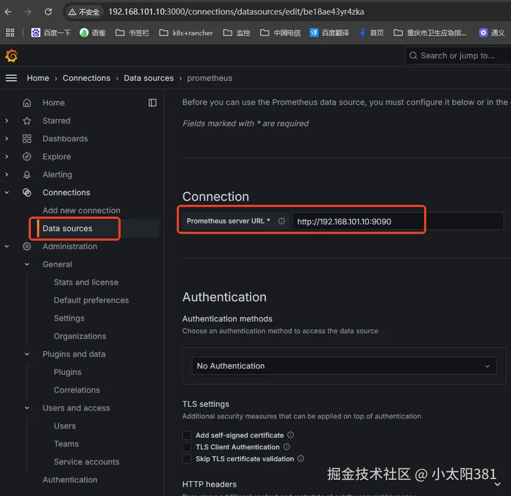
Task: Click info icon for self-signed certificate
Action: [x=291, y=435]
